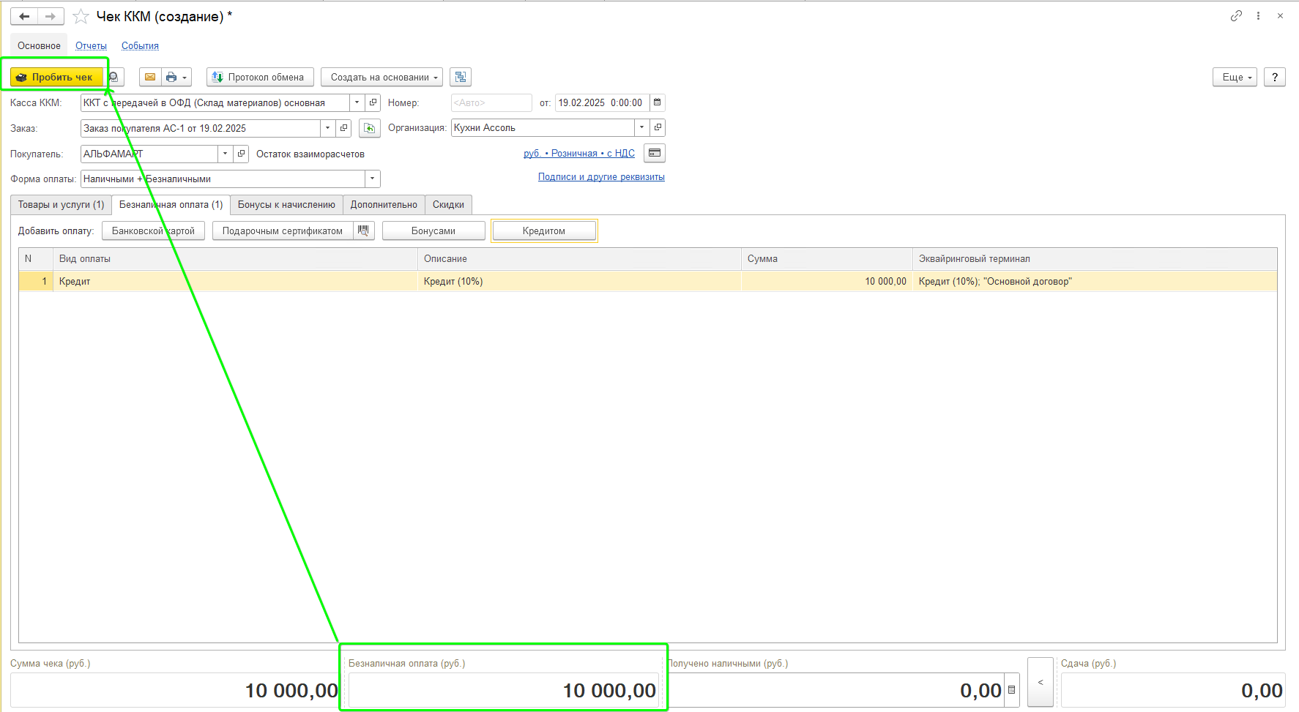1299x712 pixels.
Task: Select the 10 000,00 amount cell in table
Action: pos(827,282)
